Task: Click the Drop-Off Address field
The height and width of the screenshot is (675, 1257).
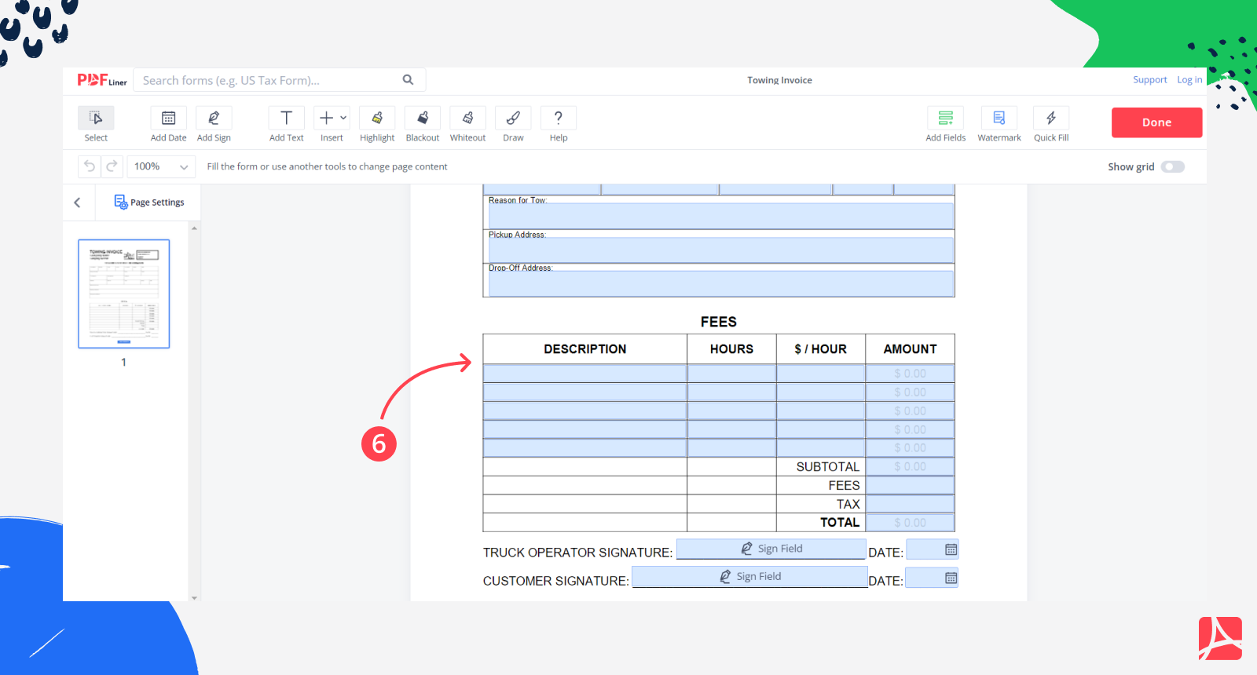Action: coord(720,283)
